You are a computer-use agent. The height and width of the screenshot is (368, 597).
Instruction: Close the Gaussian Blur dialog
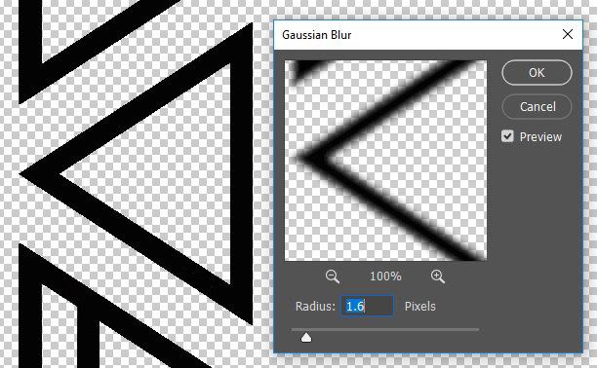click(568, 35)
